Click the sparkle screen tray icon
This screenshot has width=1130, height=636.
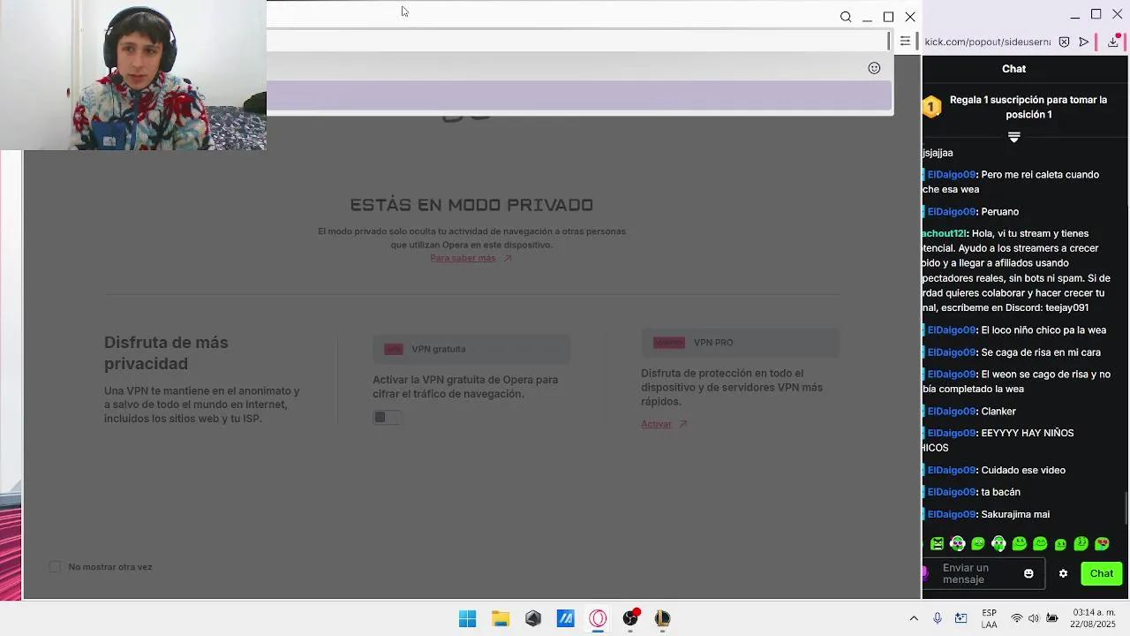(x=960, y=618)
